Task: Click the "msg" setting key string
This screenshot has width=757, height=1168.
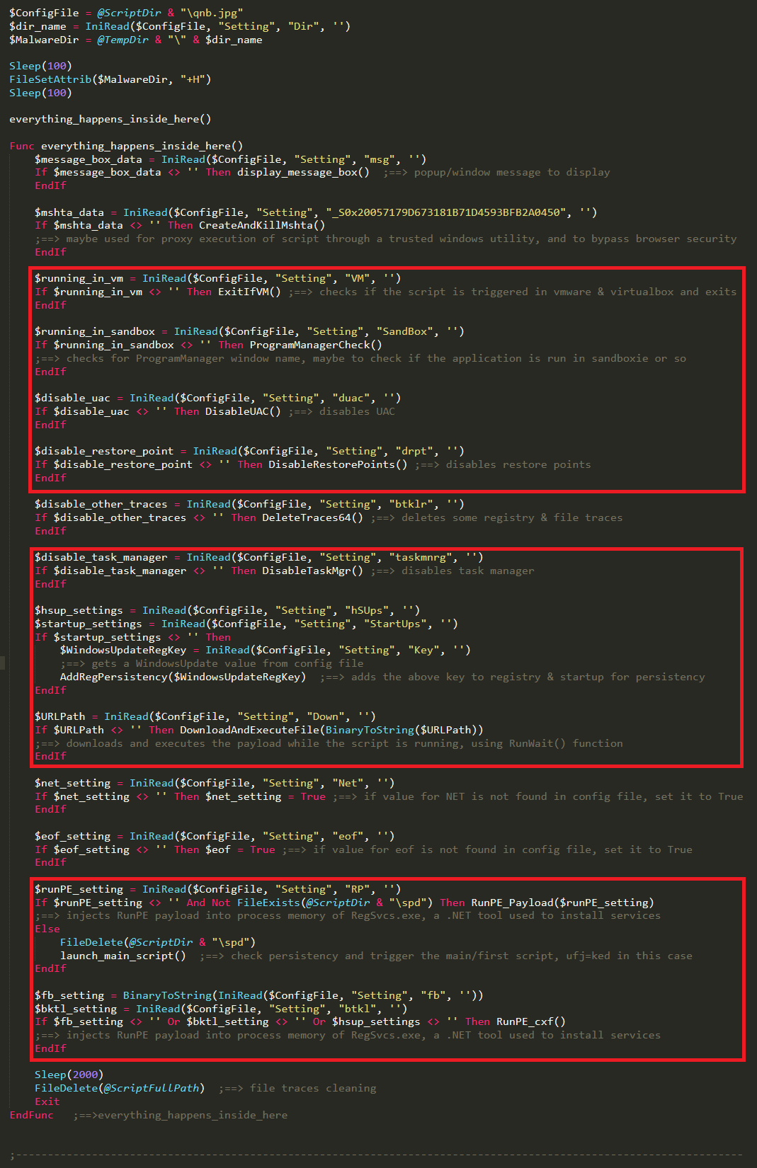Action: tap(380, 159)
